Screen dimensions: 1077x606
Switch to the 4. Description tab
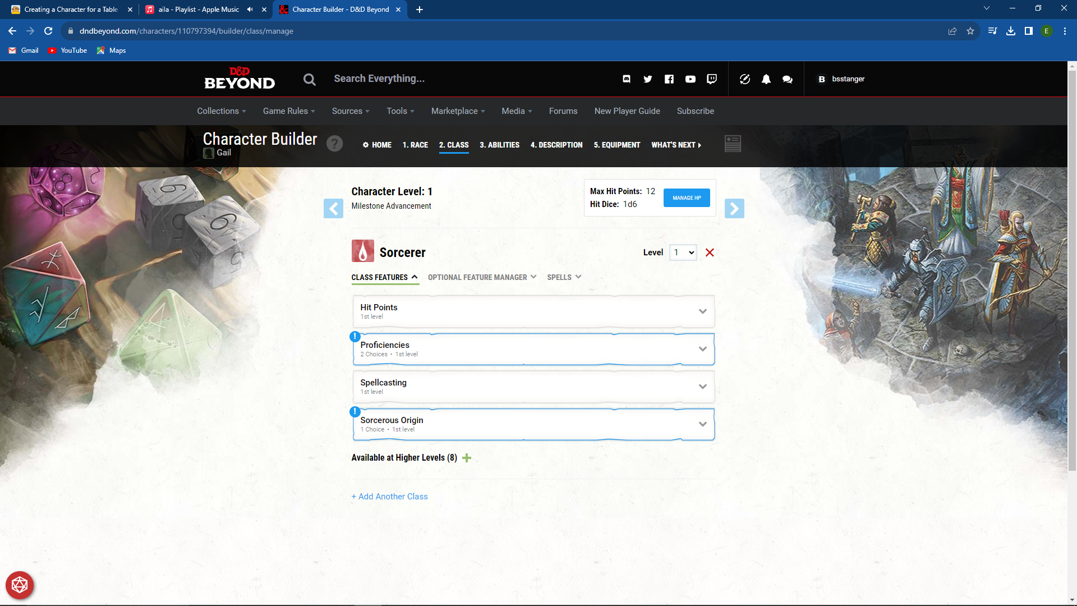[x=556, y=145]
